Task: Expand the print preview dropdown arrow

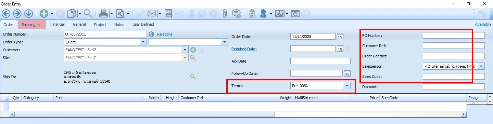Action: pos(128,14)
